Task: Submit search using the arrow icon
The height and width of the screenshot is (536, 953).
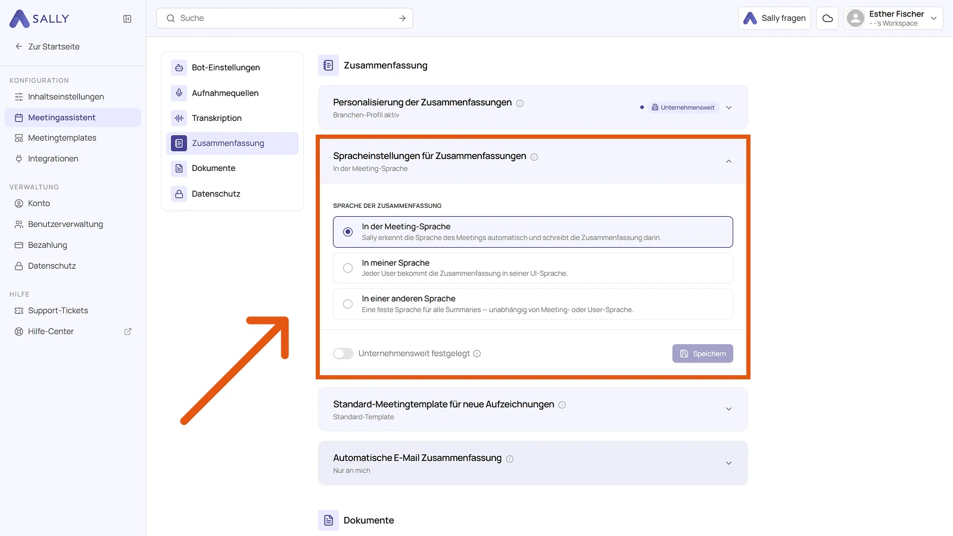Action: click(x=403, y=18)
